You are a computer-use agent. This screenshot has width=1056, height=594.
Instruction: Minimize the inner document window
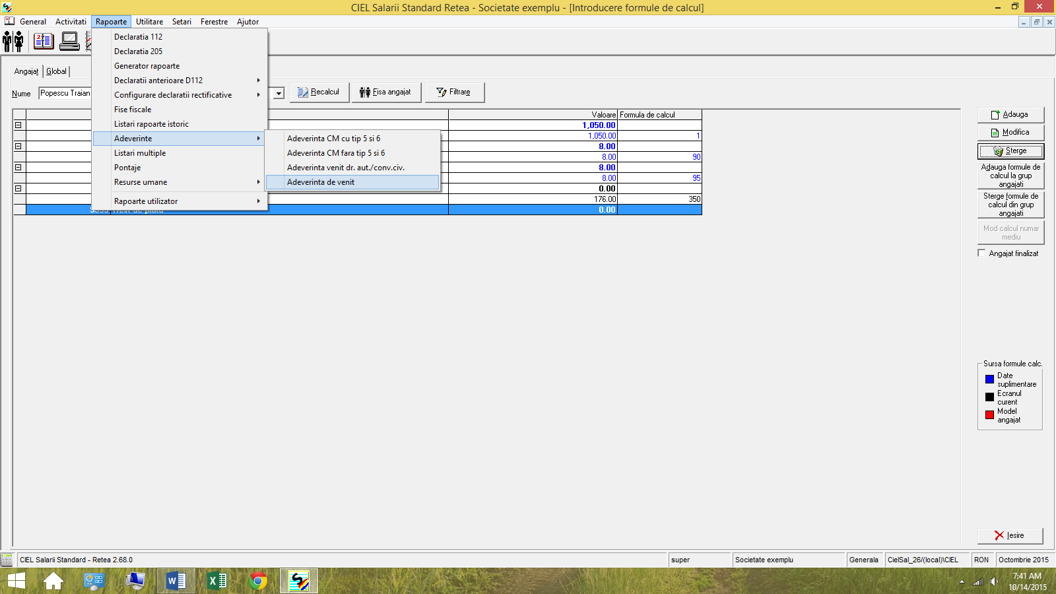(x=1024, y=22)
